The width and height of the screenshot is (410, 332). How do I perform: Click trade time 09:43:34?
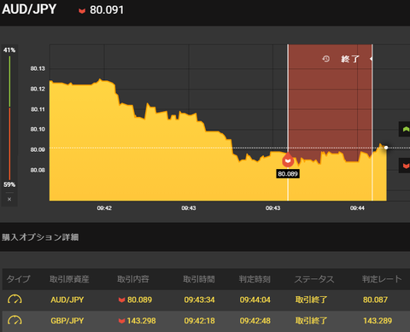point(199,300)
